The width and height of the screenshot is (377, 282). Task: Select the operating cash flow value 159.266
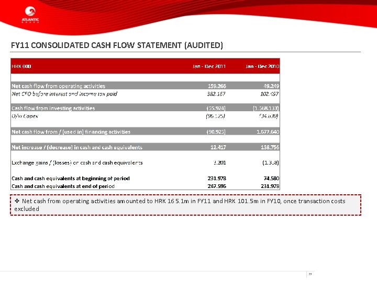click(217, 86)
